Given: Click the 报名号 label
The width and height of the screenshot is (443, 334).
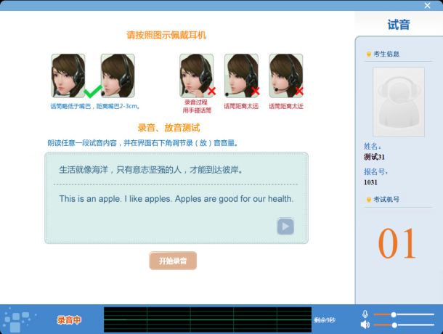Looking at the screenshot, I should click(x=375, y=171).
